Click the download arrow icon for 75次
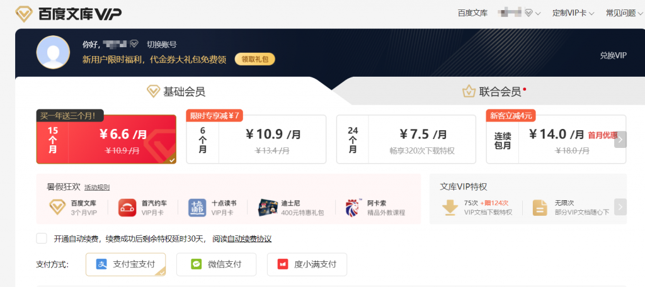Image resolution: width=645 pixels, height=287 pixels. coord(450,208)
